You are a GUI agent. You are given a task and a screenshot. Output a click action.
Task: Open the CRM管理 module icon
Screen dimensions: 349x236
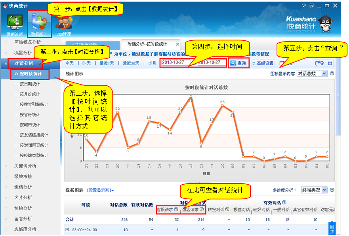63,25
